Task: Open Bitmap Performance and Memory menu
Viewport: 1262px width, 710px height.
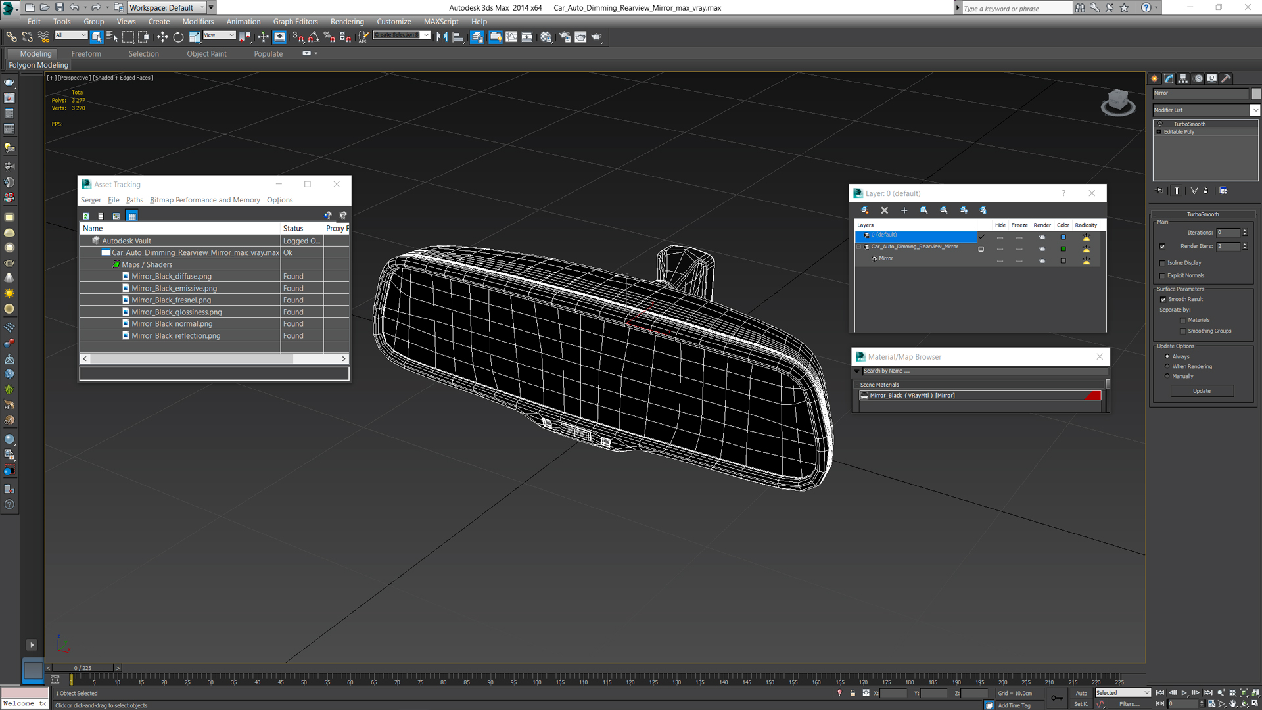Action: tap(204, 200)
